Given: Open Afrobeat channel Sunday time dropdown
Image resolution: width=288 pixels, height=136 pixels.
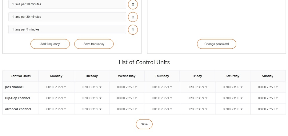Looking at the screenshot, I should coord(268,109).
